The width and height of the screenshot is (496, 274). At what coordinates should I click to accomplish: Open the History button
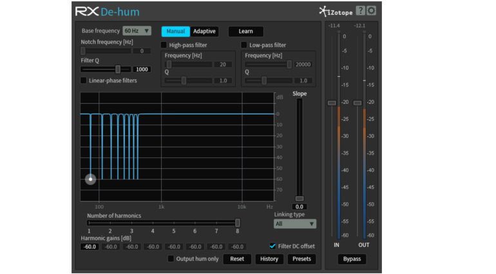(269, 259)
